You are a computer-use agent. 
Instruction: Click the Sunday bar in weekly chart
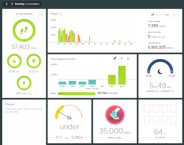[122, 75]
